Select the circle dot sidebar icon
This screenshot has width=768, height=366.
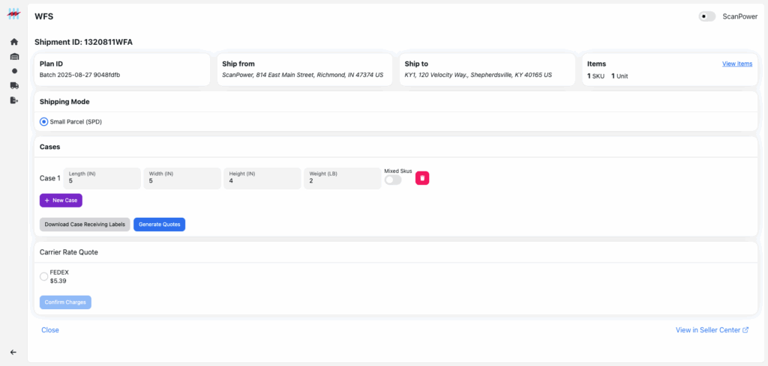tap(14, 71)
